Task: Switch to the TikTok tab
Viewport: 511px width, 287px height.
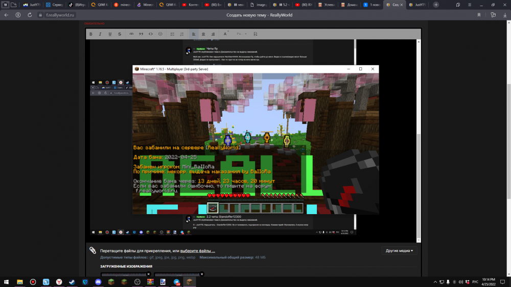Action: tap(77, 5)
